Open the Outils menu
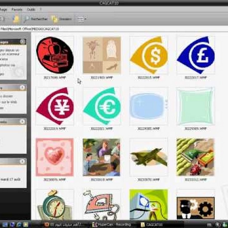This screenshot has width=228, height=228. 31,10
